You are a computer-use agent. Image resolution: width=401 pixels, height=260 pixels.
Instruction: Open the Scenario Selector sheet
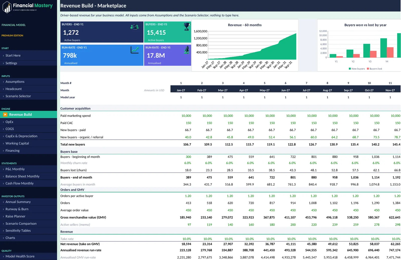(x=29, y=96)
